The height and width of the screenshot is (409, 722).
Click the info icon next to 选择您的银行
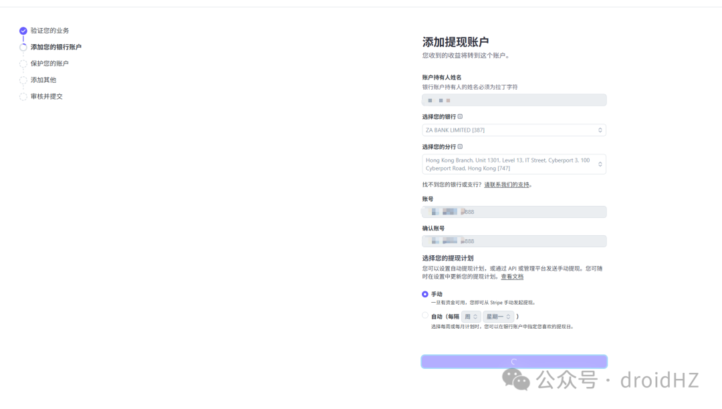coord(460,116)
